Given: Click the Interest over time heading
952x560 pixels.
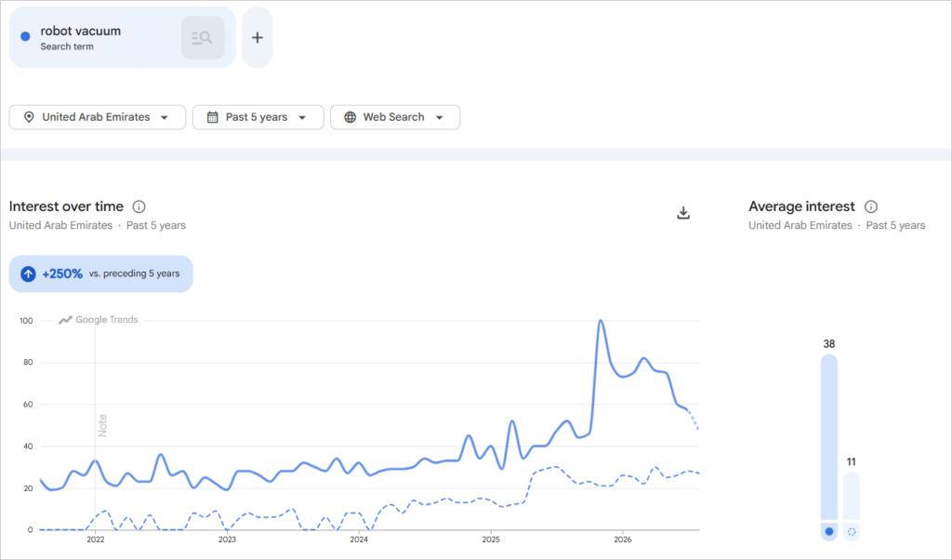Looking at the screenshot, I should pos(66,207).
